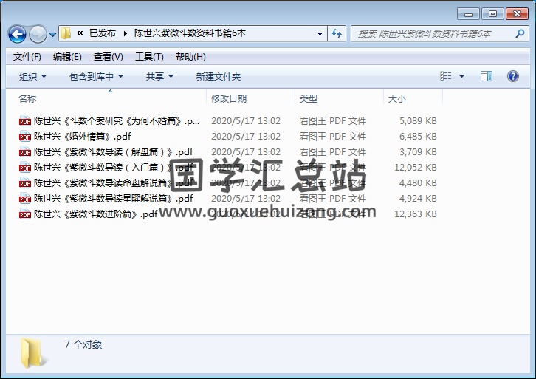The image size is (536, 379).
Task: Click the search box input field
Action: pos(436,33)
